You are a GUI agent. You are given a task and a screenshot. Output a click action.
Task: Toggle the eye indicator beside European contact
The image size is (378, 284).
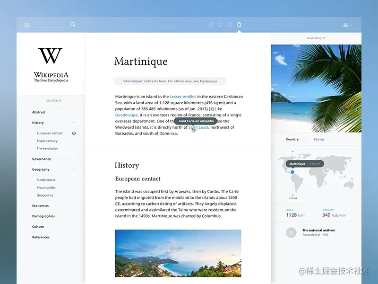point(74,133)
